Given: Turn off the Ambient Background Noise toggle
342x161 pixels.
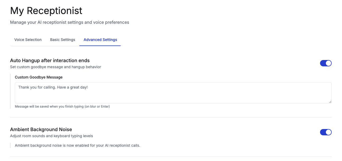Looking at the screenshot, I should 326,132.
